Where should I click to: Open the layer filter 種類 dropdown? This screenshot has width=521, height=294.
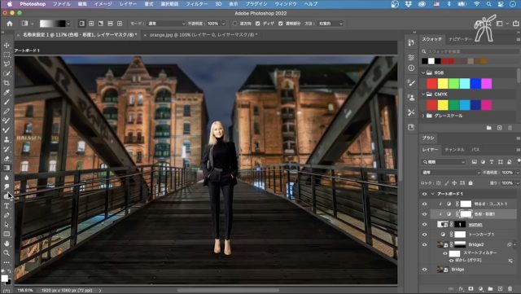point(444,162)
